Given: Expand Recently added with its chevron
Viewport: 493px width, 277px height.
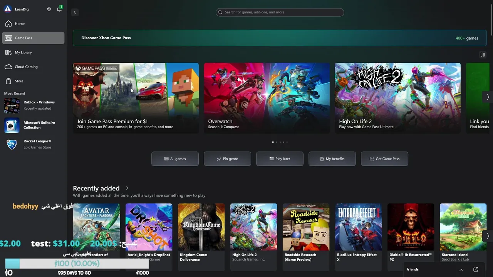Looking at the screenshot, I should click(x=127, y=188).
